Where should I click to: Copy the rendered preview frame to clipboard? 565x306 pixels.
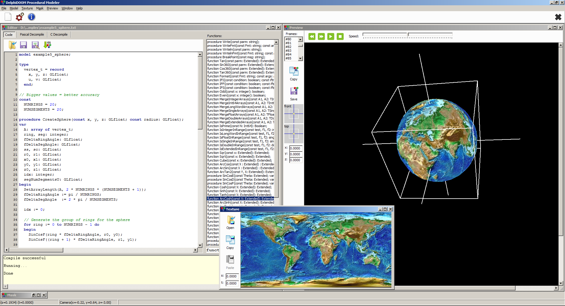(293, 71)
